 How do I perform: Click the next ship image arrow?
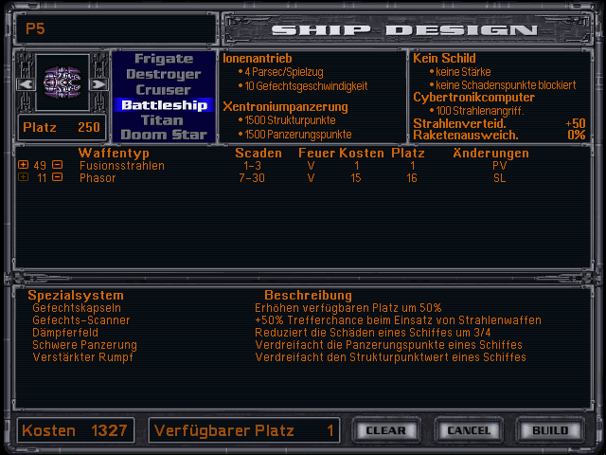[98, 84]
